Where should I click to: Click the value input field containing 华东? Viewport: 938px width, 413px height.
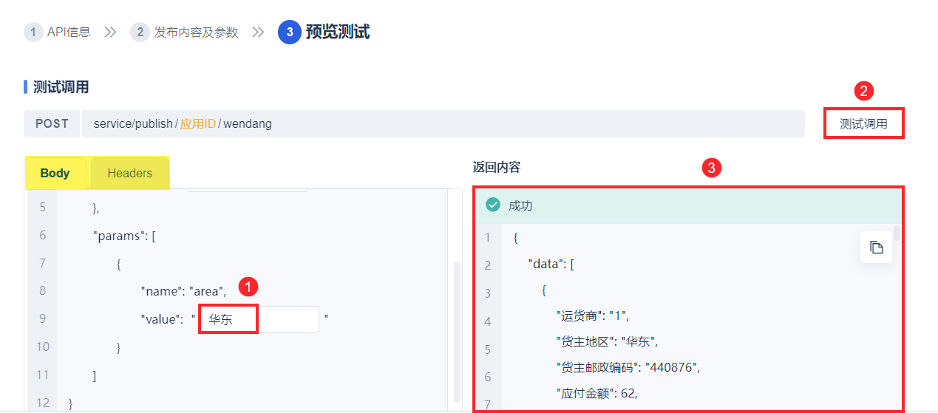(x=259, y=319)
